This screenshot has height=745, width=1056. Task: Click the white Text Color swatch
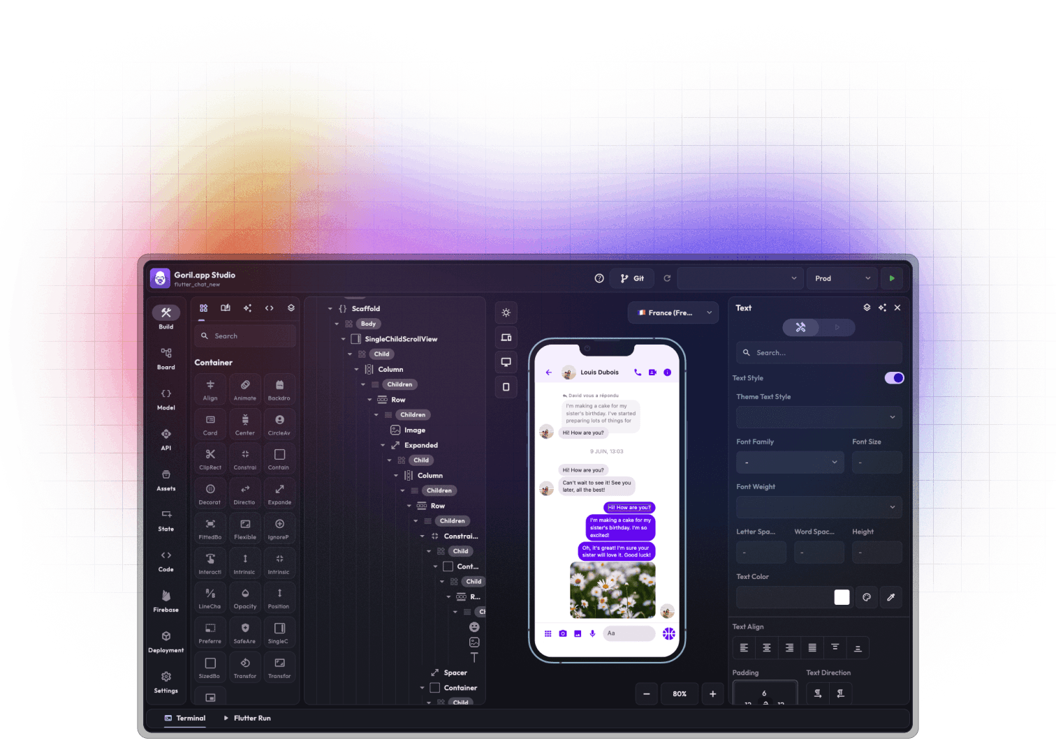(842, 597)
